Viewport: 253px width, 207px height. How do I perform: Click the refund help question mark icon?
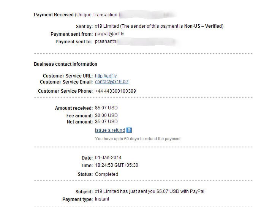pos(129,130)
